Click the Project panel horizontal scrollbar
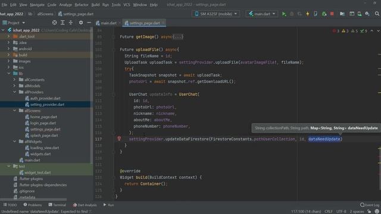The image size is (381, 214). point(33,200)
